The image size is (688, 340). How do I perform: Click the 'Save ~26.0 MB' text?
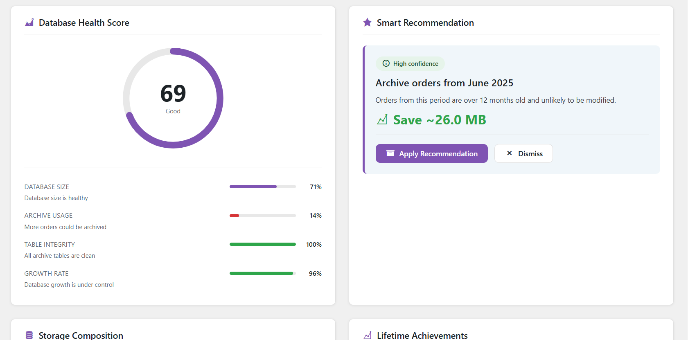click(x=440, y=120)
